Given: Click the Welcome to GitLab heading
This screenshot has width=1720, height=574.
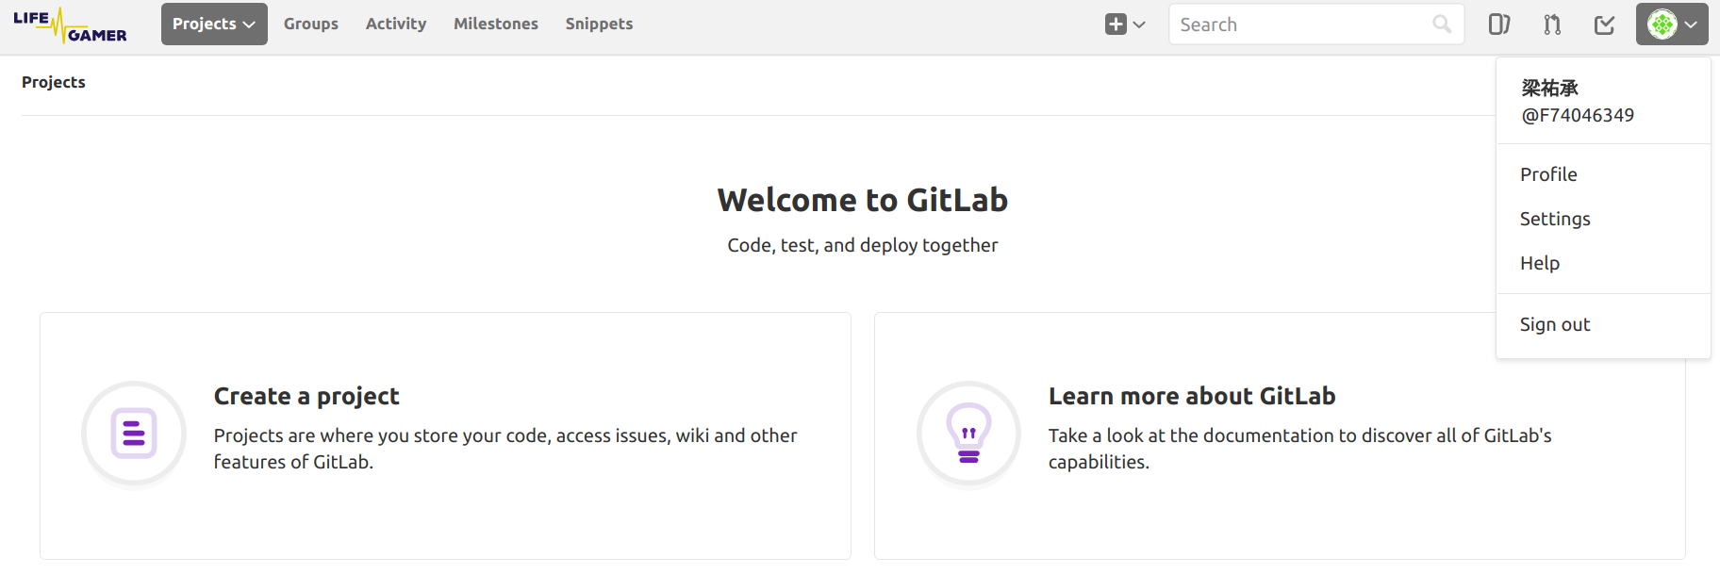Looking at the screenshot, I should tap(863, 200).
